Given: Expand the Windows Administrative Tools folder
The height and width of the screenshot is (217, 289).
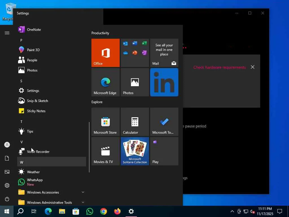Looking at the screenshot, I should coord(52,202).
